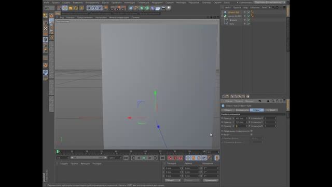Click the Size Z input field
The width and height of the screenshot is (332, 187).
coord(241,126)
